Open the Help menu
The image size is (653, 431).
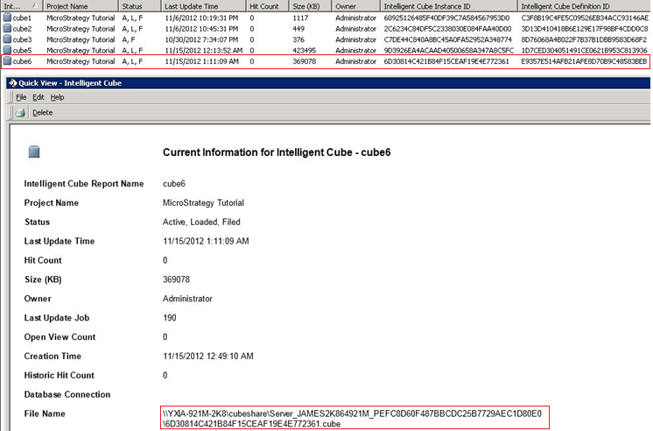pos(57,97)
